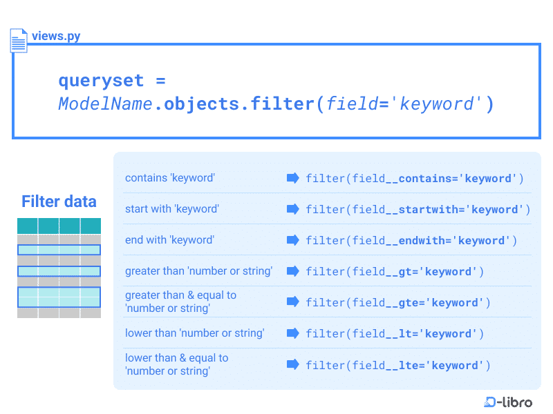Image resolution: width=553 pixels, height=414 pixels.
Task: Click the Filter data heading
Action: (59, 201)
